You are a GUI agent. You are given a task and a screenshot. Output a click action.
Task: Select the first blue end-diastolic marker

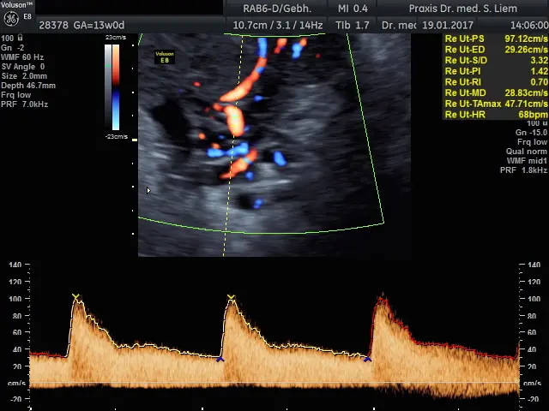220,358
